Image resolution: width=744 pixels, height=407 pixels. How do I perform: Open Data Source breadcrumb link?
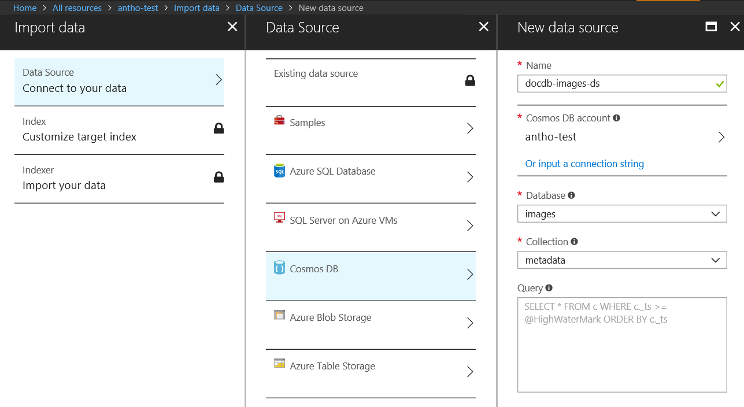pos(259,8)
